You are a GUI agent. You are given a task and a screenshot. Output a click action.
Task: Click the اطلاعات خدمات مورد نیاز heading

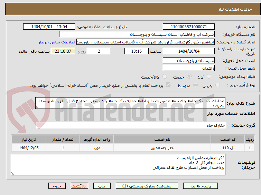(x=231, y=114)
